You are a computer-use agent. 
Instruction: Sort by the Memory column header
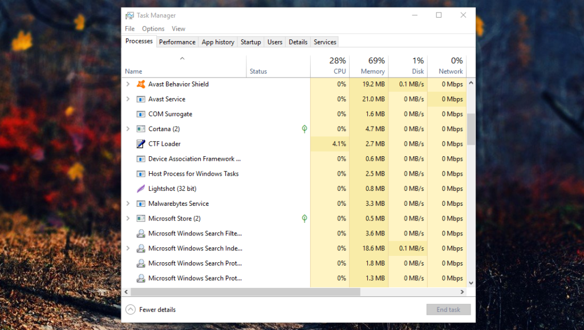(369, 66)
